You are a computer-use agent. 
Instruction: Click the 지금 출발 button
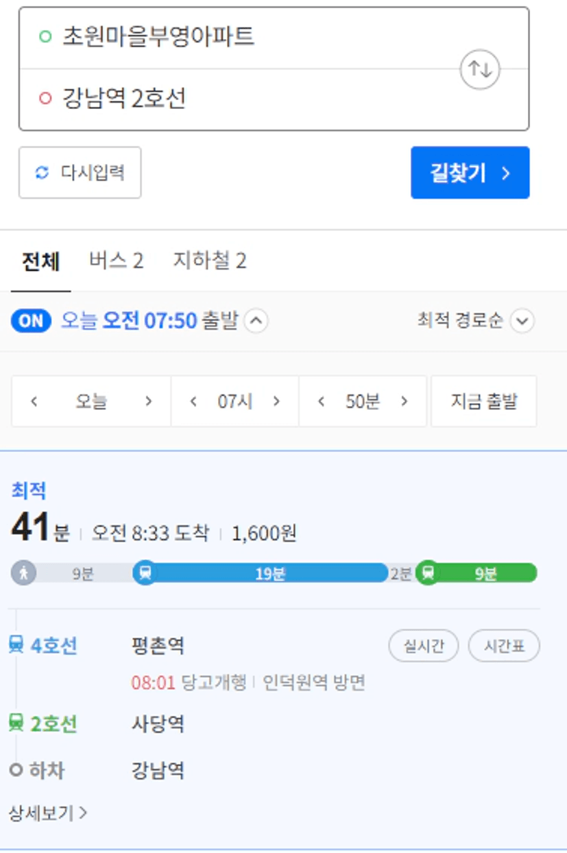(x=483, y=402)
